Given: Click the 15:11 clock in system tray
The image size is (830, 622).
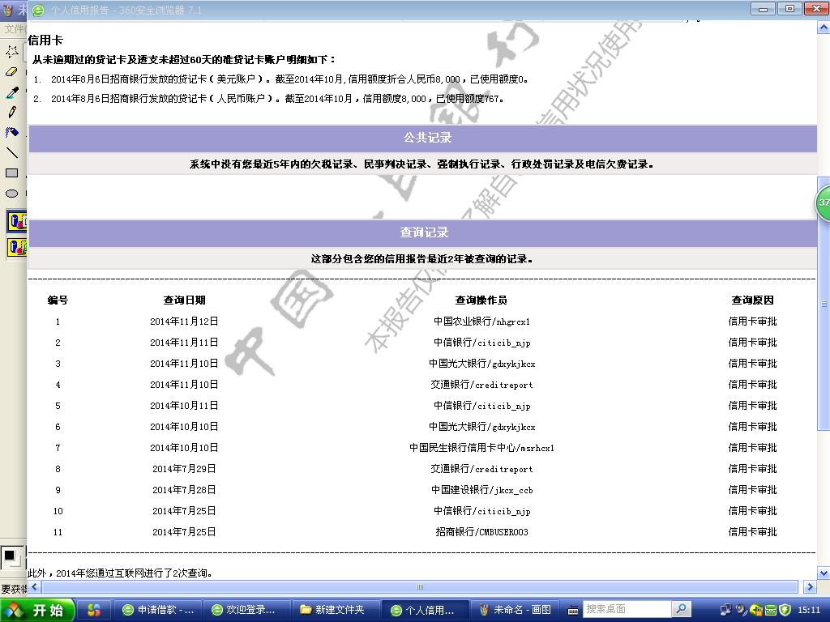Looking at the screenshot, I should 809,610.
